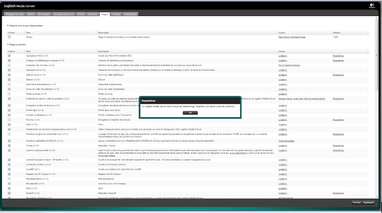Viewport: 382px width, 213px height.
Task: Disable Ecran de veille Visualisation plugin
Action: (9, 89)
